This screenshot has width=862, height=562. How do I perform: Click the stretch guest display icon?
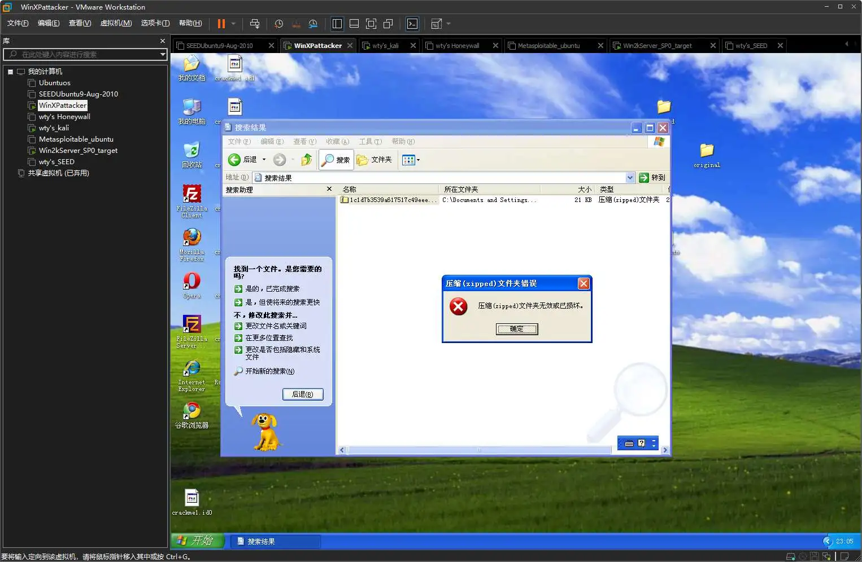point(436,24)
